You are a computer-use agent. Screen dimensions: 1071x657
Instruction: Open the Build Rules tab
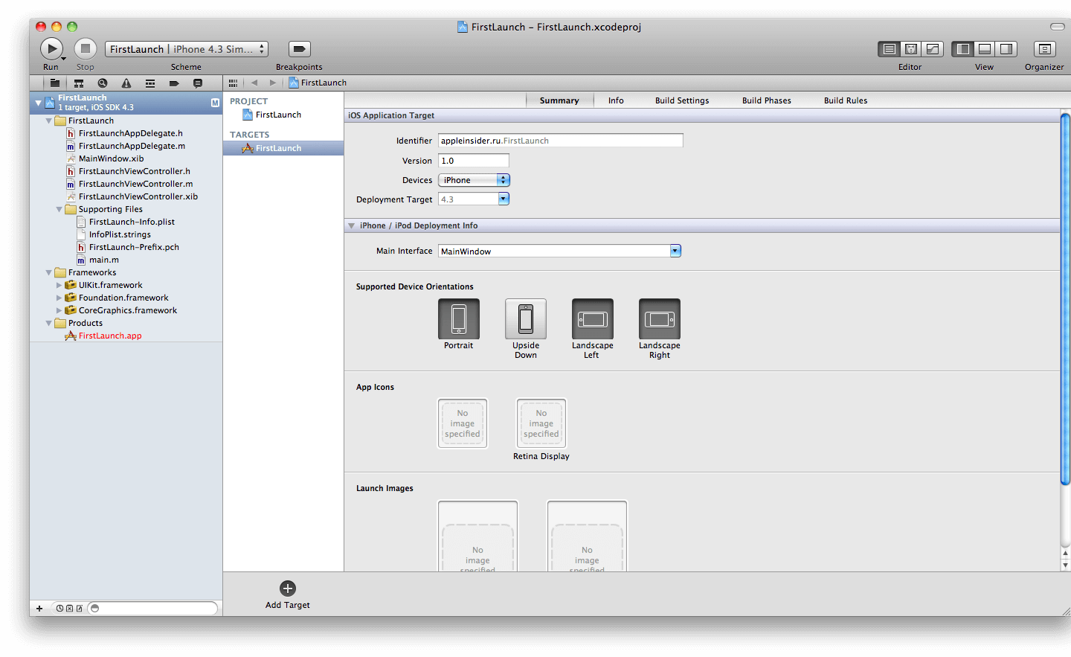(x=846, y=100)
